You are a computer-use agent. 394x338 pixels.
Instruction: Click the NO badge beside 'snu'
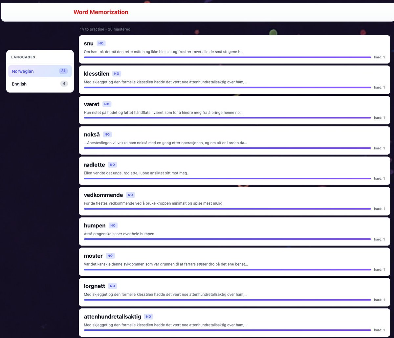click(x=101, y=43)
